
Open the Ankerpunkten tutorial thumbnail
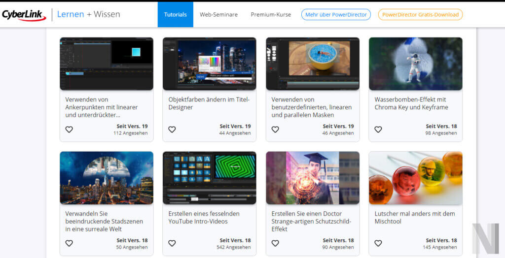pyautogui.click(x=107, y=64)
